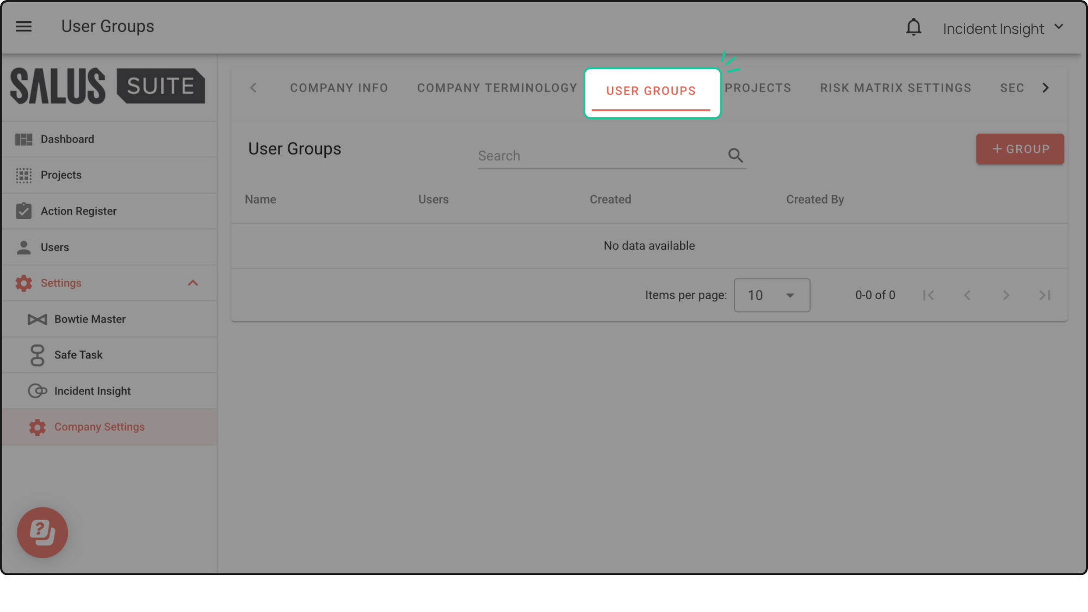The height and width of the screenshot is (612, 1088).
Task: Open Bowtie Master settings
Action: click(x=90, y=319)
